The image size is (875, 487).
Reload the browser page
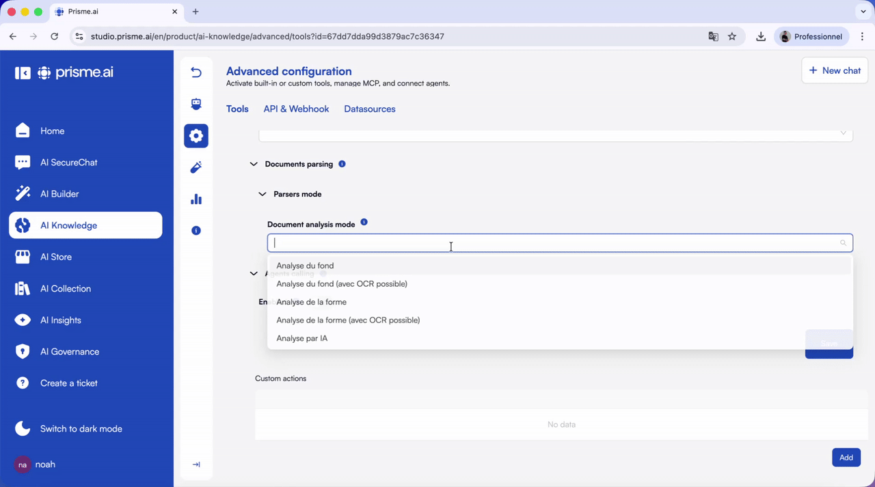click(x=55, y=36)
